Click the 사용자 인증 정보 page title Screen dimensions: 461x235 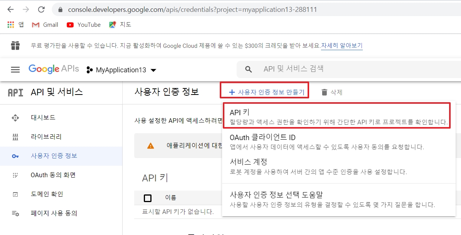167,92
